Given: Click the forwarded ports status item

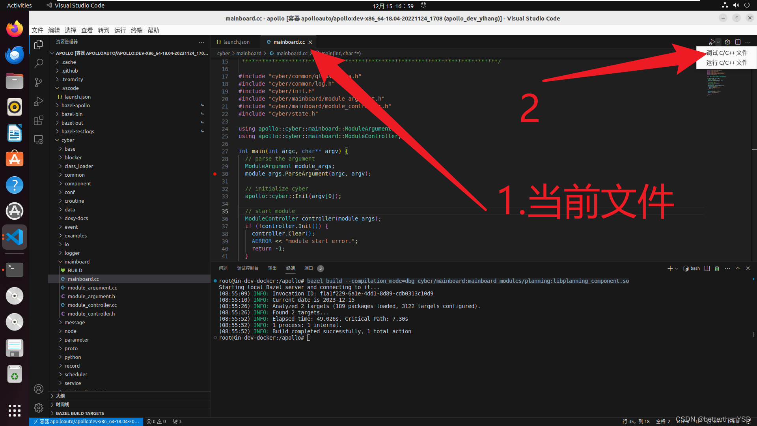Looking at the screenshot, I should coord(177,421).
